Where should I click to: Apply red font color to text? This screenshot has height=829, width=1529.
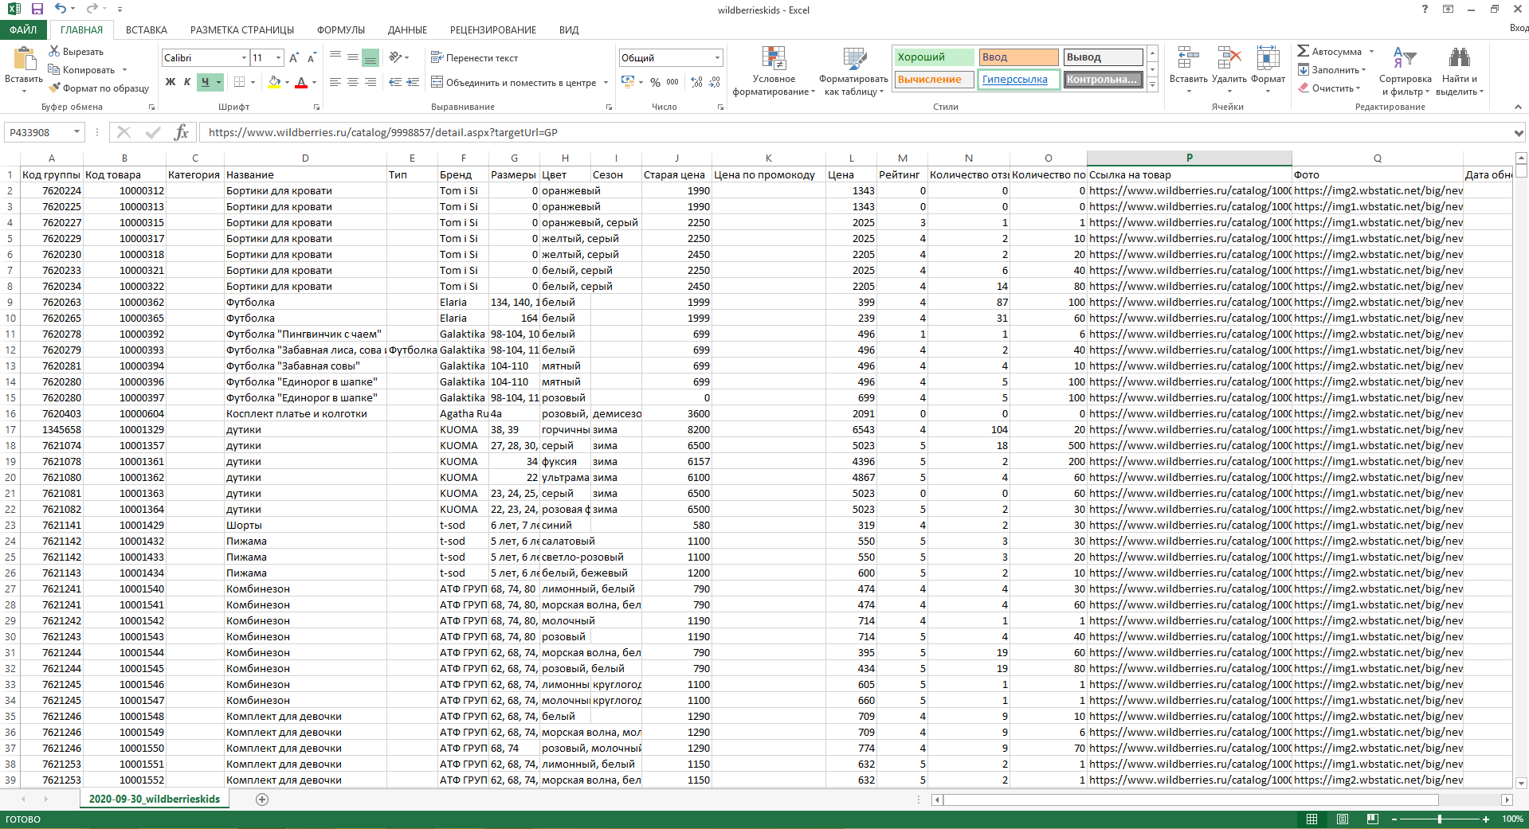click(301, 82)
